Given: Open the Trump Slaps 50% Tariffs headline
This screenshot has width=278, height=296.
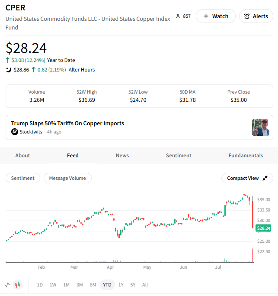Looking at the screenshot, I should [67, 123].
